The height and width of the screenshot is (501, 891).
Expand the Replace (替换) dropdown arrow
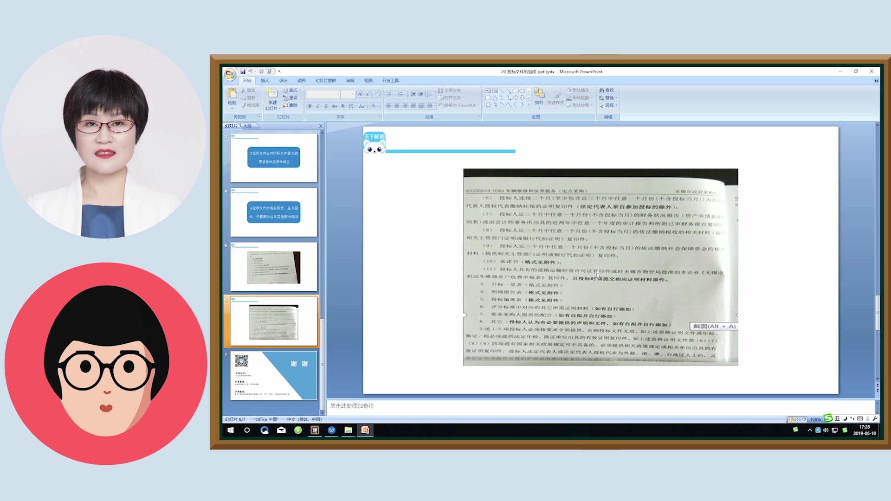(x=616, y=98)
